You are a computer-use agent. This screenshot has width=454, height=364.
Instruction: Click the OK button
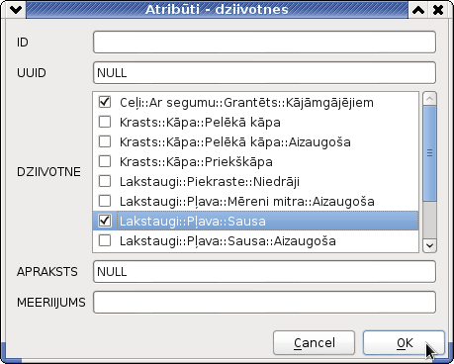[x=404, y=343]
